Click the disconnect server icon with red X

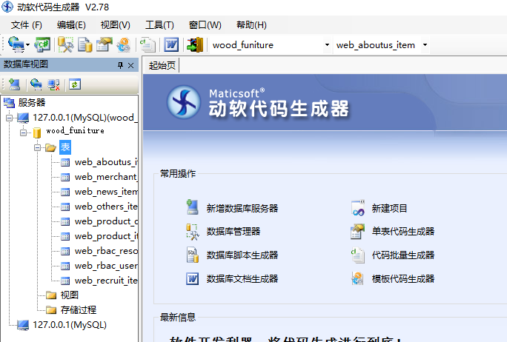53,84
